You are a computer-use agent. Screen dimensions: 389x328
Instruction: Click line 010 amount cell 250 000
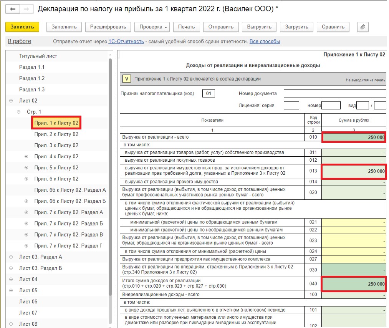354,137
